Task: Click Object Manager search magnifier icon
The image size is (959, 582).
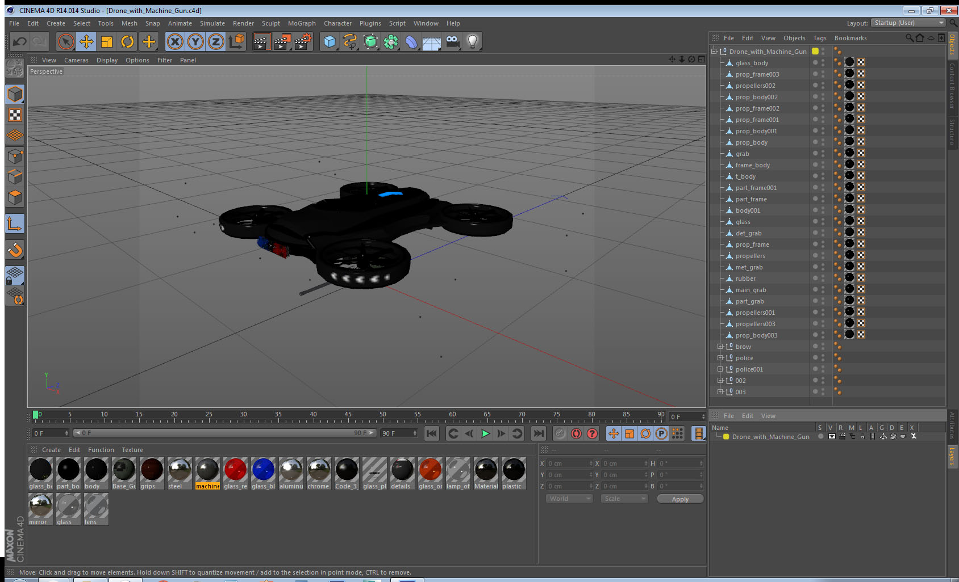Action: point(909,38)
